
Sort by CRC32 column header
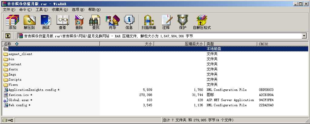282,44
